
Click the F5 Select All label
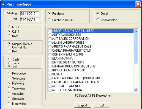pos(83,96)
